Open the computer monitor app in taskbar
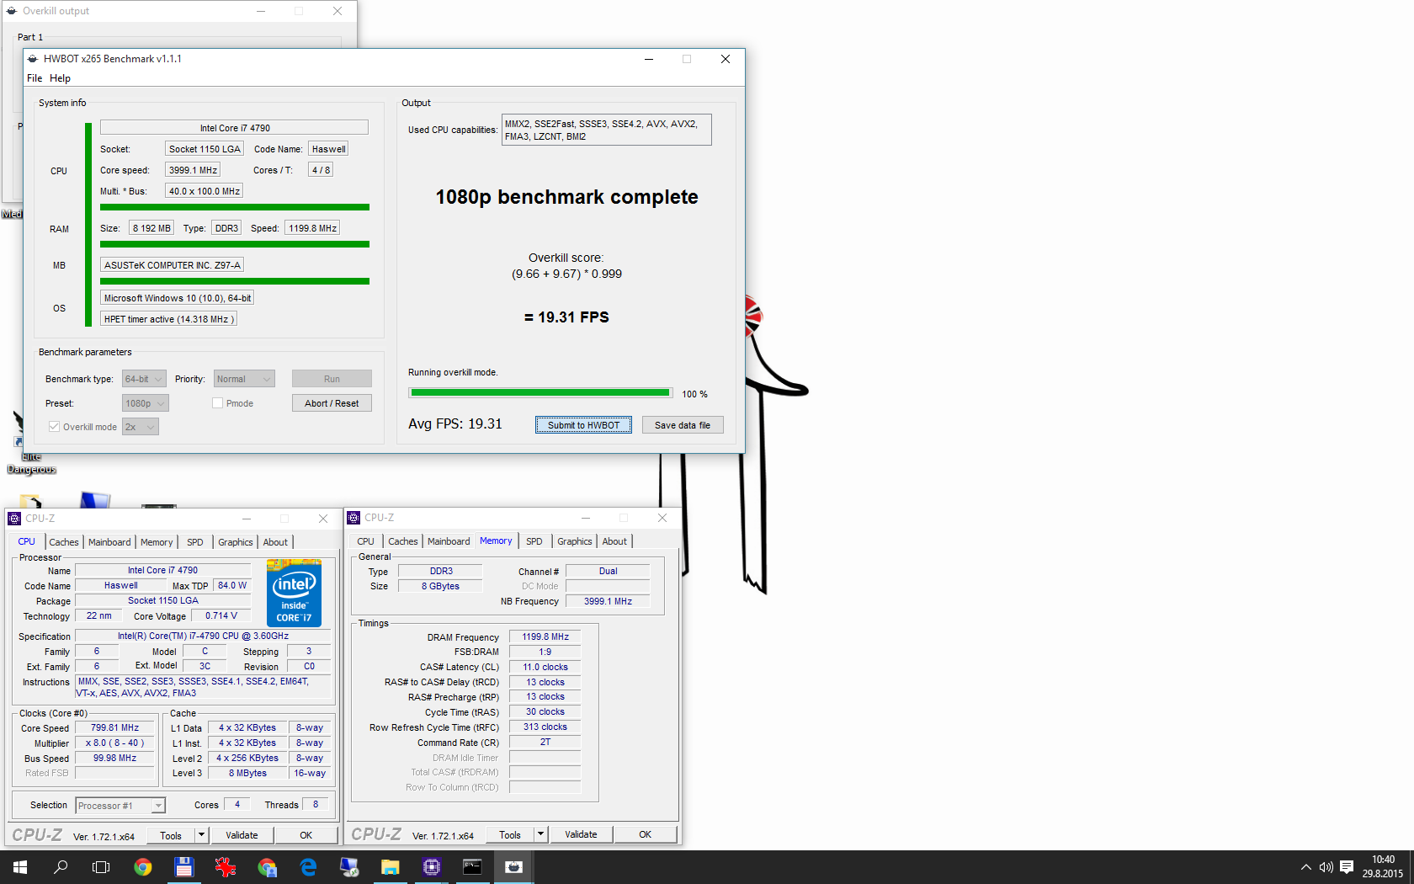The image size is (1414, 884). coord(349,867)
